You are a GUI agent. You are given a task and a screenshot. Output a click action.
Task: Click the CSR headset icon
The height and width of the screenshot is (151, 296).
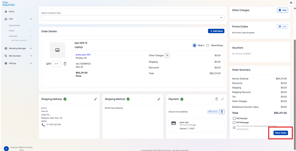[6, 19]
